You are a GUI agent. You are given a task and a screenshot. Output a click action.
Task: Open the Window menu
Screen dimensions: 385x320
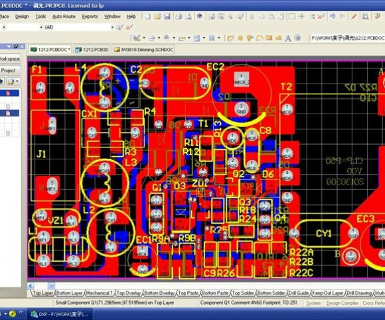112,17
